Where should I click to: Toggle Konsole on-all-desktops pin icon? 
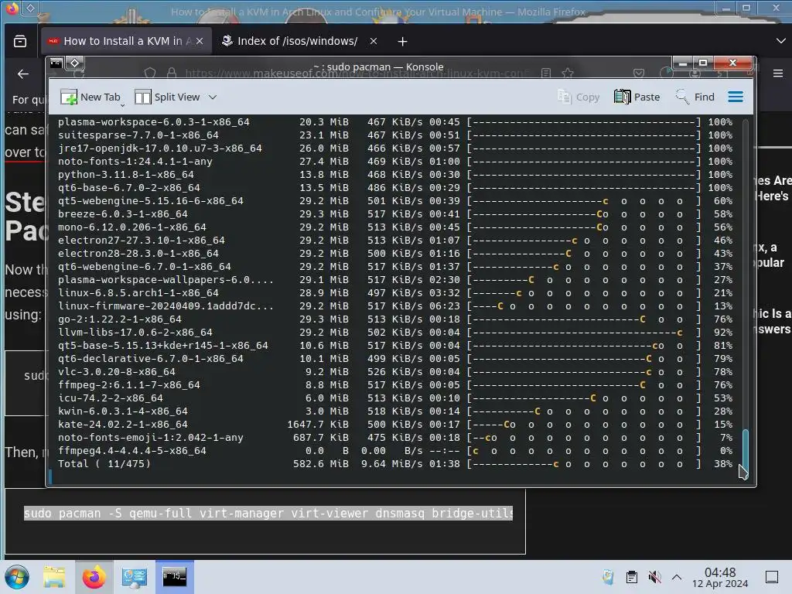pyautogui.click(x=75, y=63)
